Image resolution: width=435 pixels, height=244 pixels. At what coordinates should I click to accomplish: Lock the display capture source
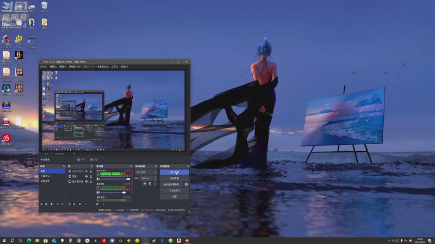tap(91, 182)
